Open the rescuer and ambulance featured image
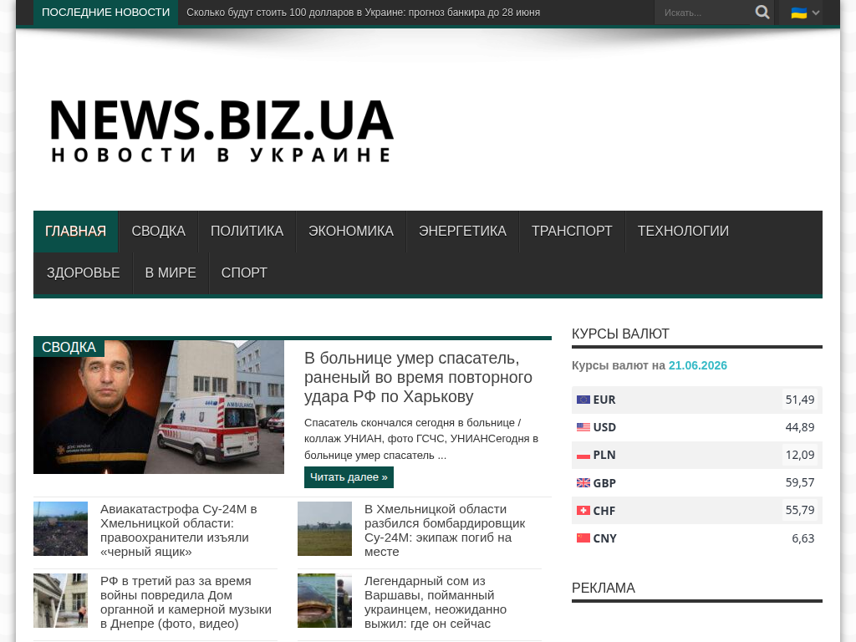Image resolution: width=856 pixels, height=642 pixels. [159, 407]
